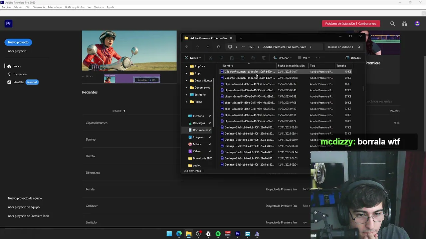
Task: Open the Plantillas section
Action: [x=19, y=82]
